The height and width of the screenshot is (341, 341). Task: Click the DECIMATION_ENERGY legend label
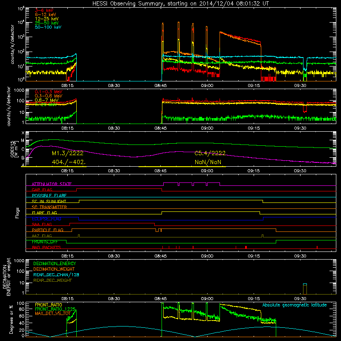click(x=55, y=263)
